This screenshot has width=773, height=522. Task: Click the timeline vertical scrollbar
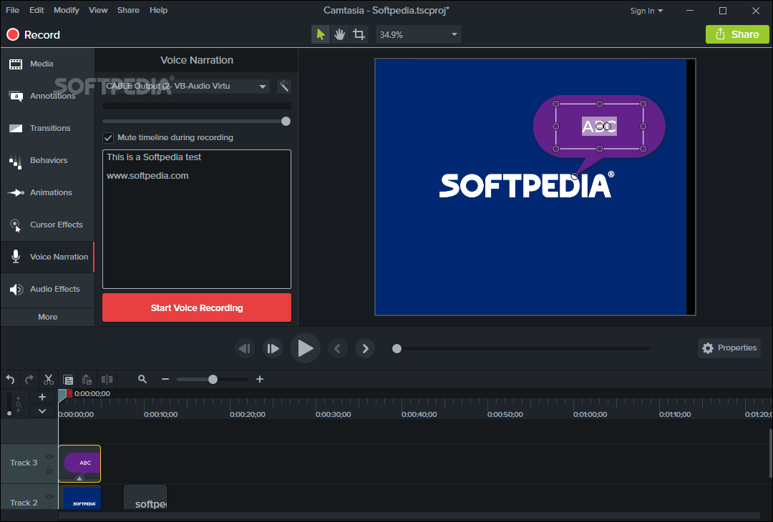click(x=770, y=453)
